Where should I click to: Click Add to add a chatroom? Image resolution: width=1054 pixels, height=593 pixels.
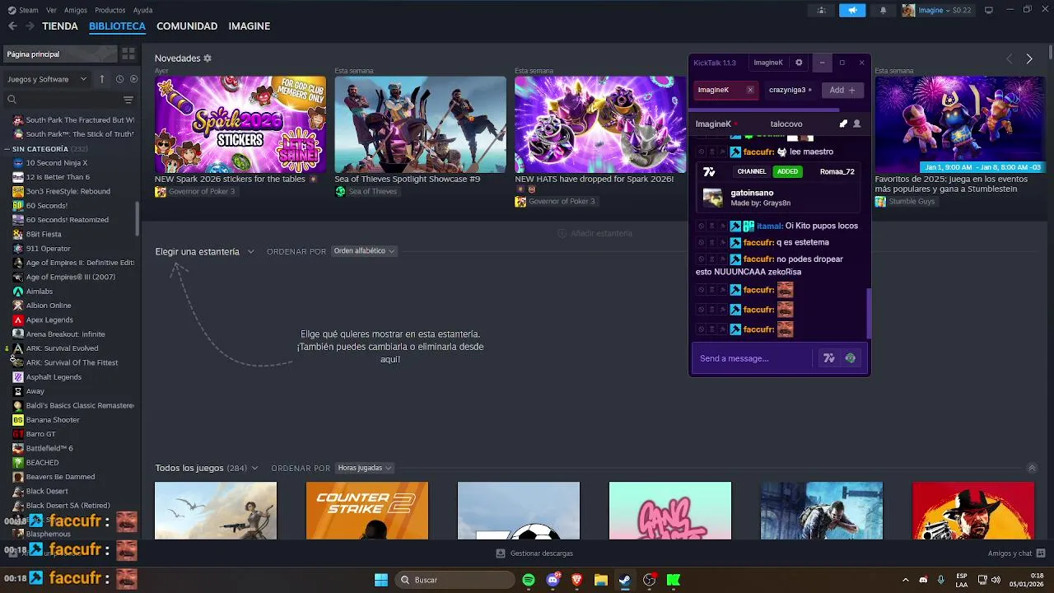pyautogui.click(x=842, y=90)
